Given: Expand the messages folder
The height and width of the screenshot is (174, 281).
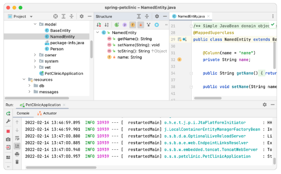Looking at the screenshot, I should 30,92.
